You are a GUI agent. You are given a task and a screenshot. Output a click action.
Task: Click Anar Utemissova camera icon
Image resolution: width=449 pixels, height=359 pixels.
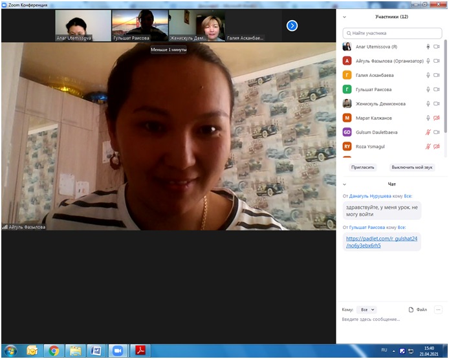[x=436, y=47]
